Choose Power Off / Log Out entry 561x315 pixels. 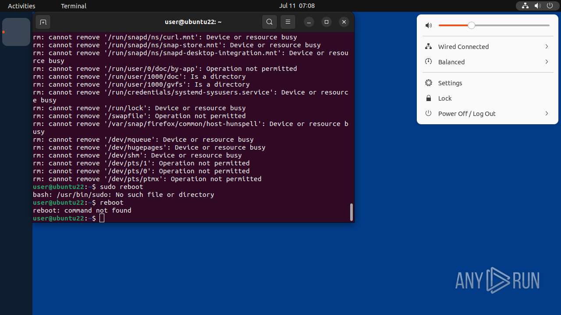click(x=487, y=113)
